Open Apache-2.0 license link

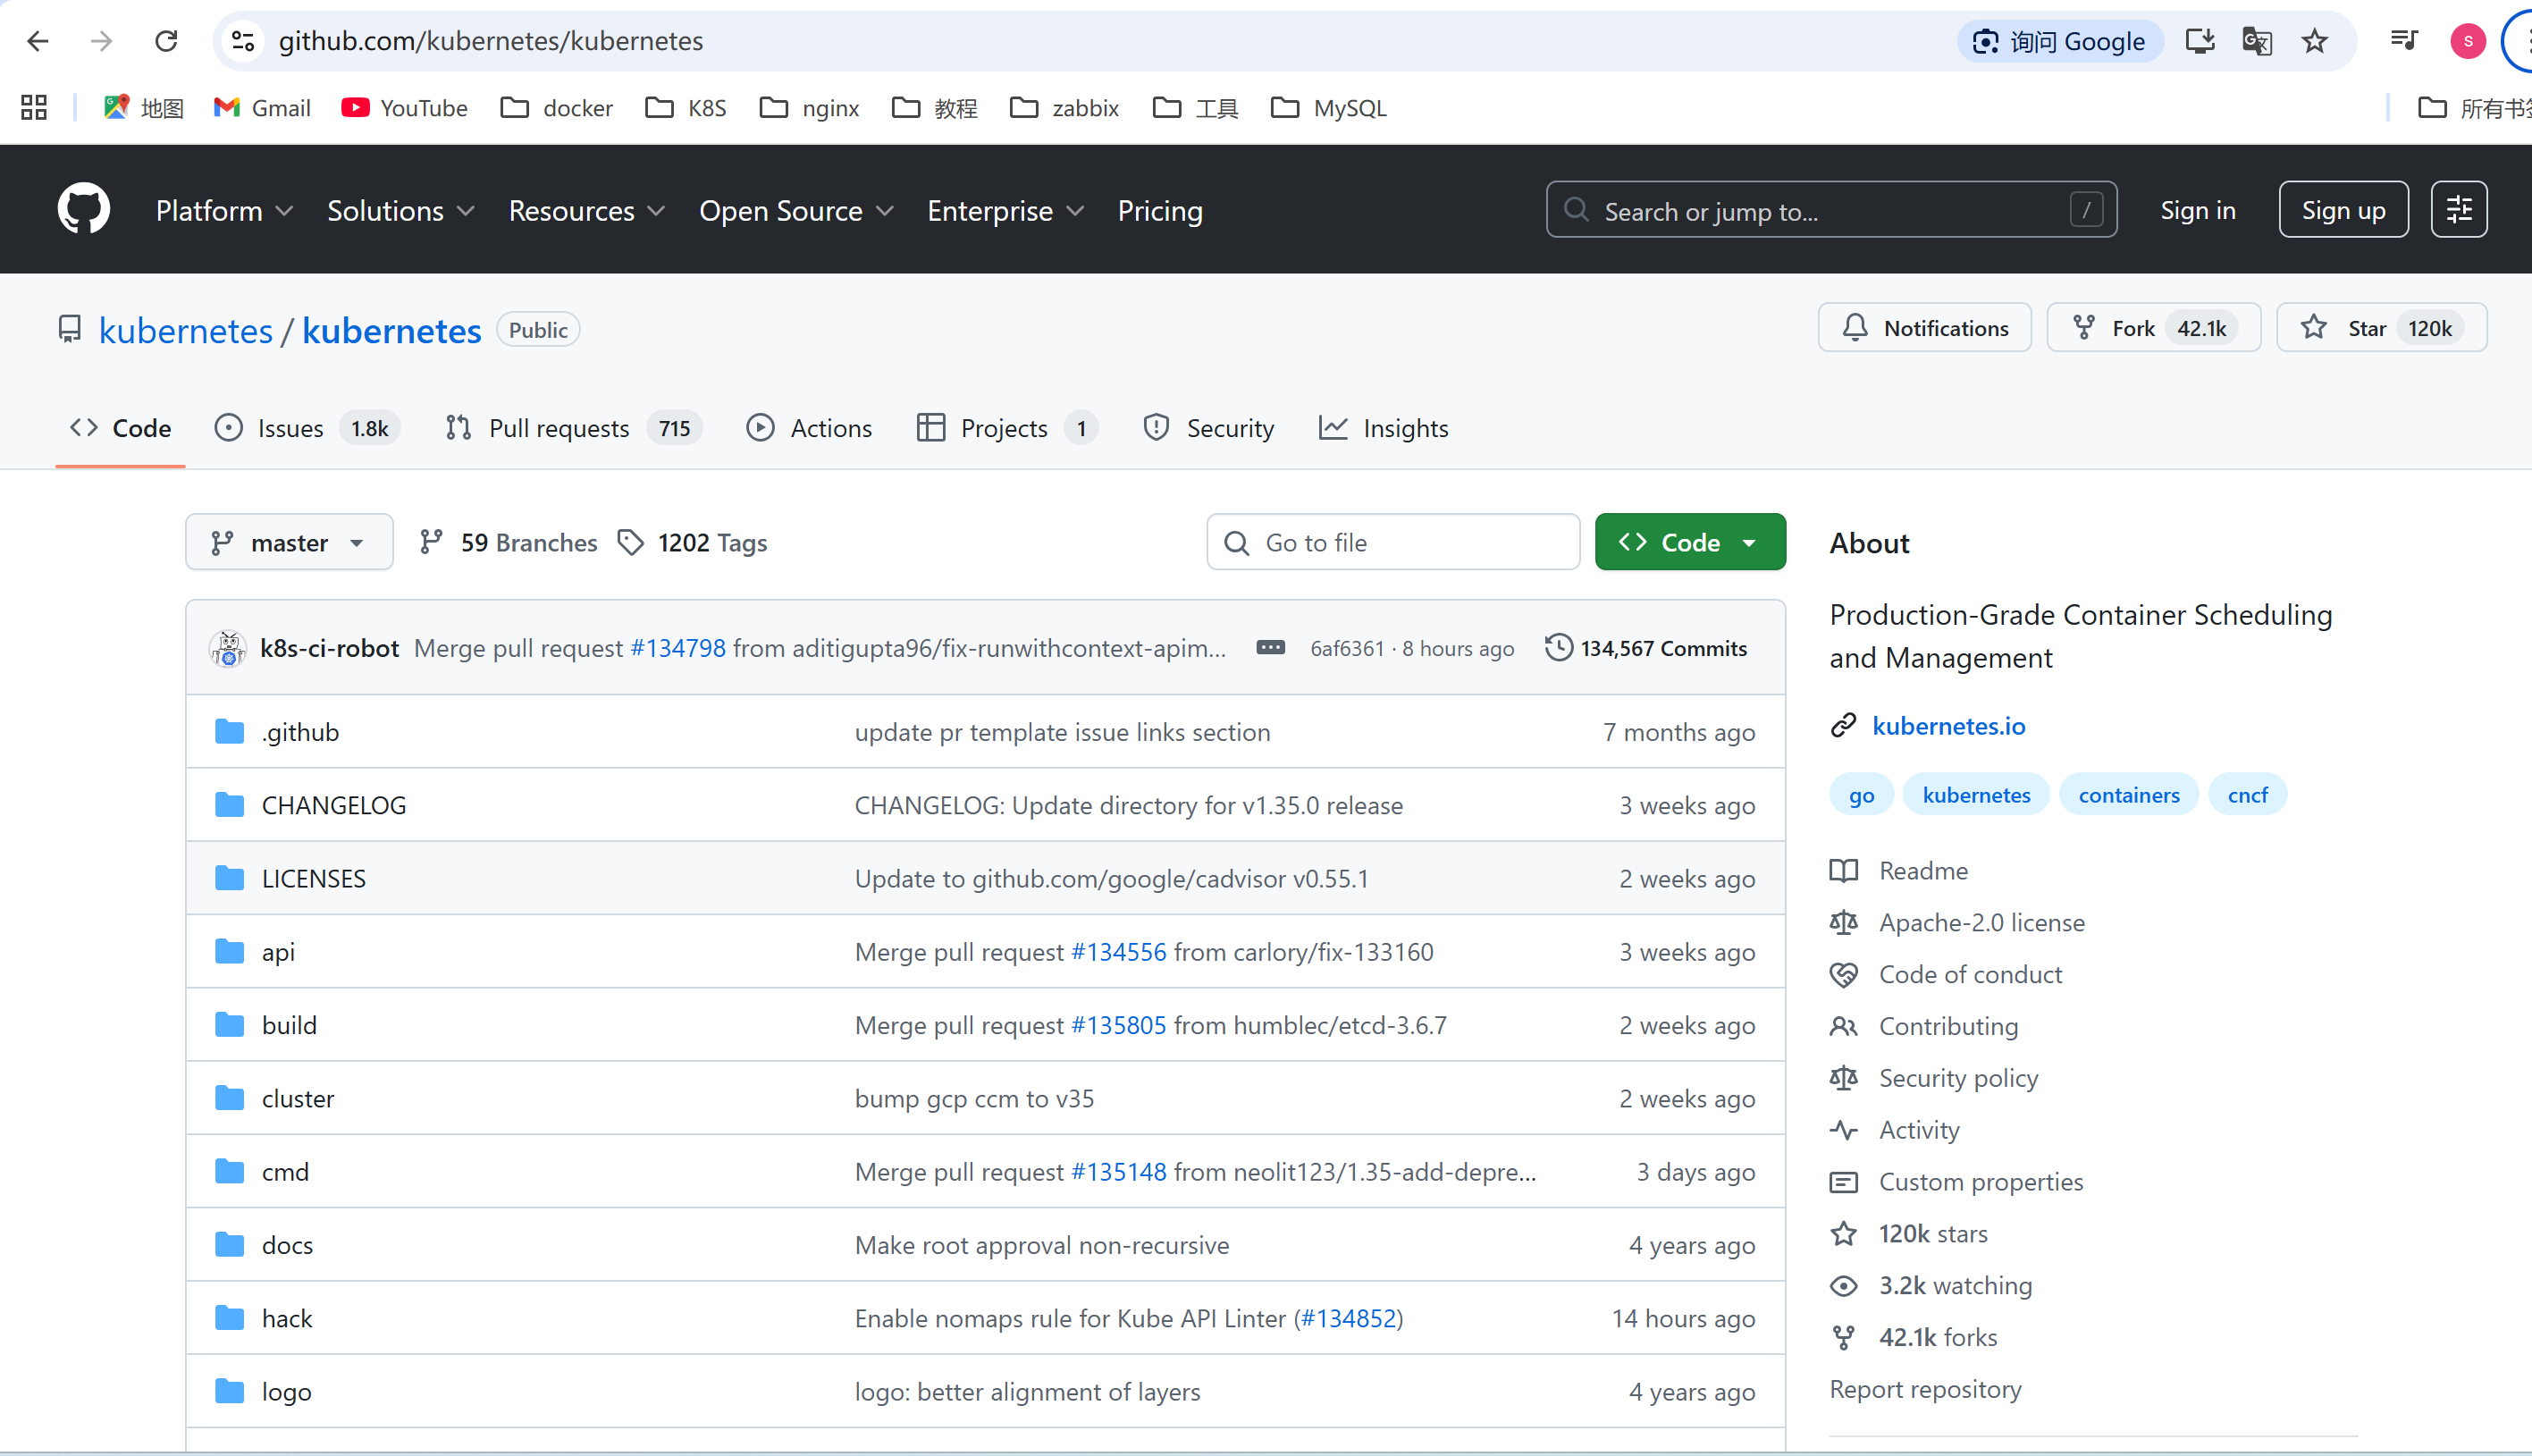pos(1981,922)
